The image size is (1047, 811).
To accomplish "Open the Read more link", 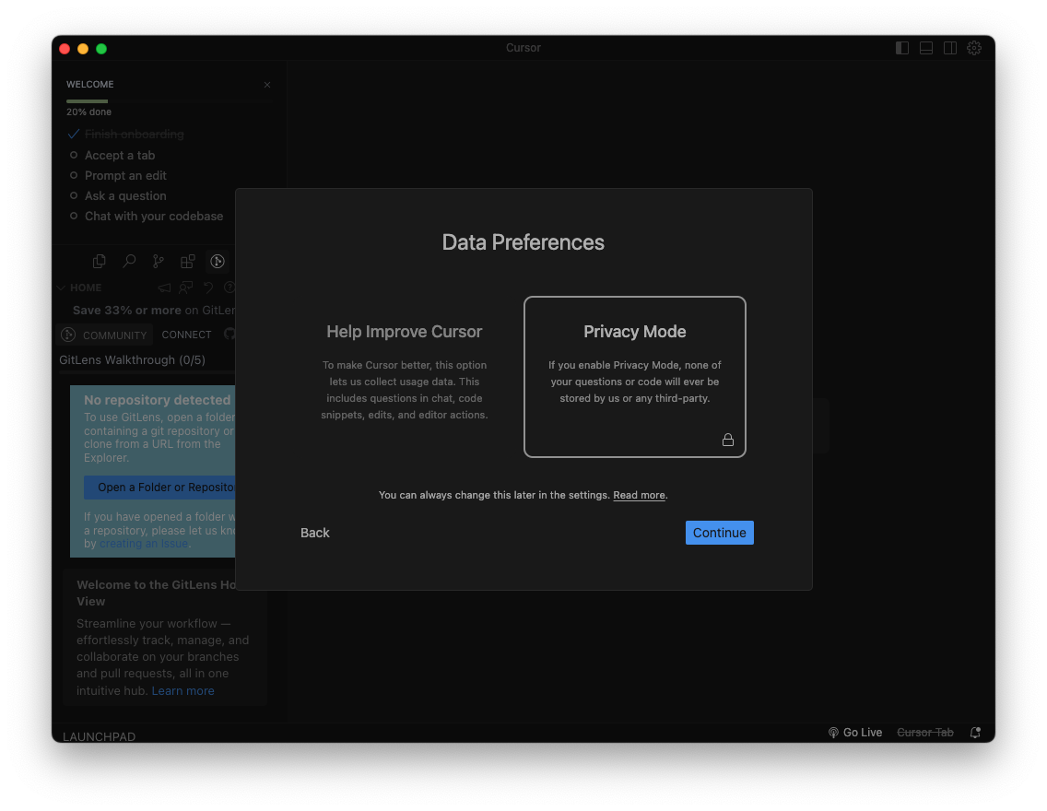I will [639, 495].
